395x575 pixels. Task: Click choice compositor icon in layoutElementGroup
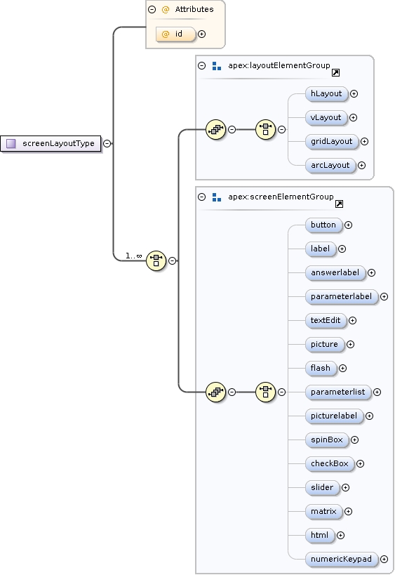pos(266,129)
